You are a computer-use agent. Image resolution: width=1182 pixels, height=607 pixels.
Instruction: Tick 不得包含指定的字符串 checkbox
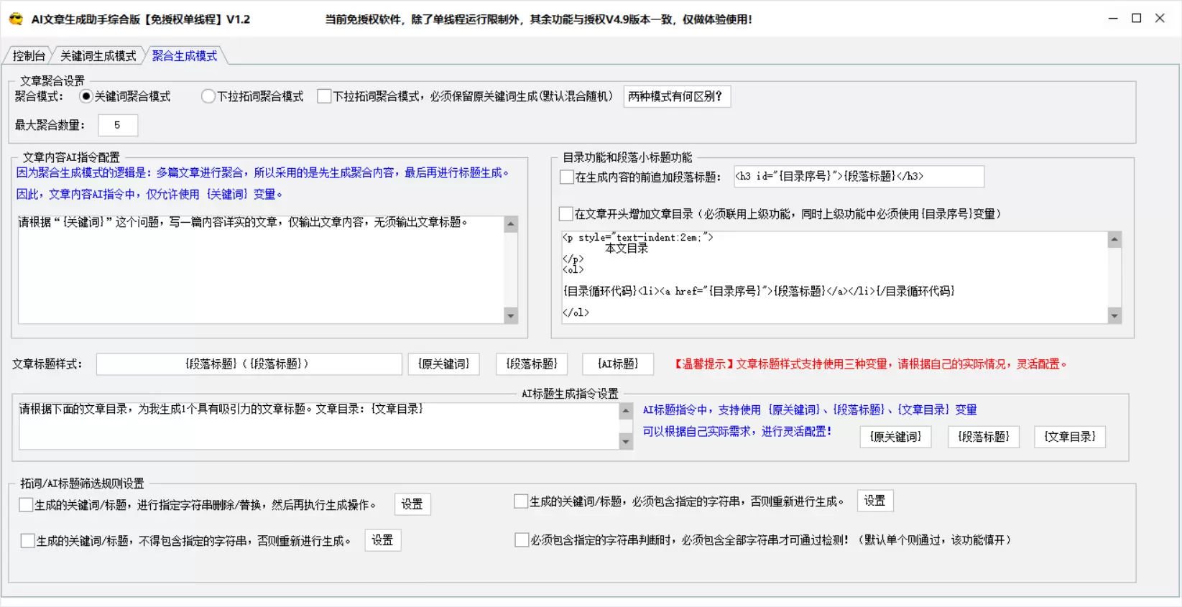(27, 541)
